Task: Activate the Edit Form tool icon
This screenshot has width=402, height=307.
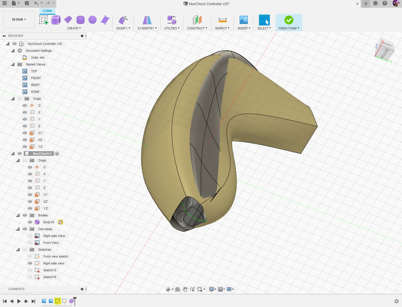Action: [x=123, y=20]
